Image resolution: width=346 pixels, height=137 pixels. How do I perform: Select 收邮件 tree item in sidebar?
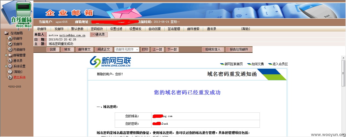pos(18,38)
